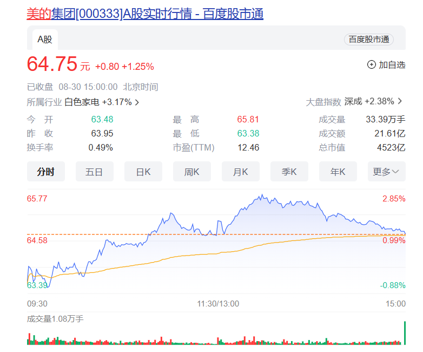
Task: Click the 昨收 value 63.95
Action: coord(102,133)
